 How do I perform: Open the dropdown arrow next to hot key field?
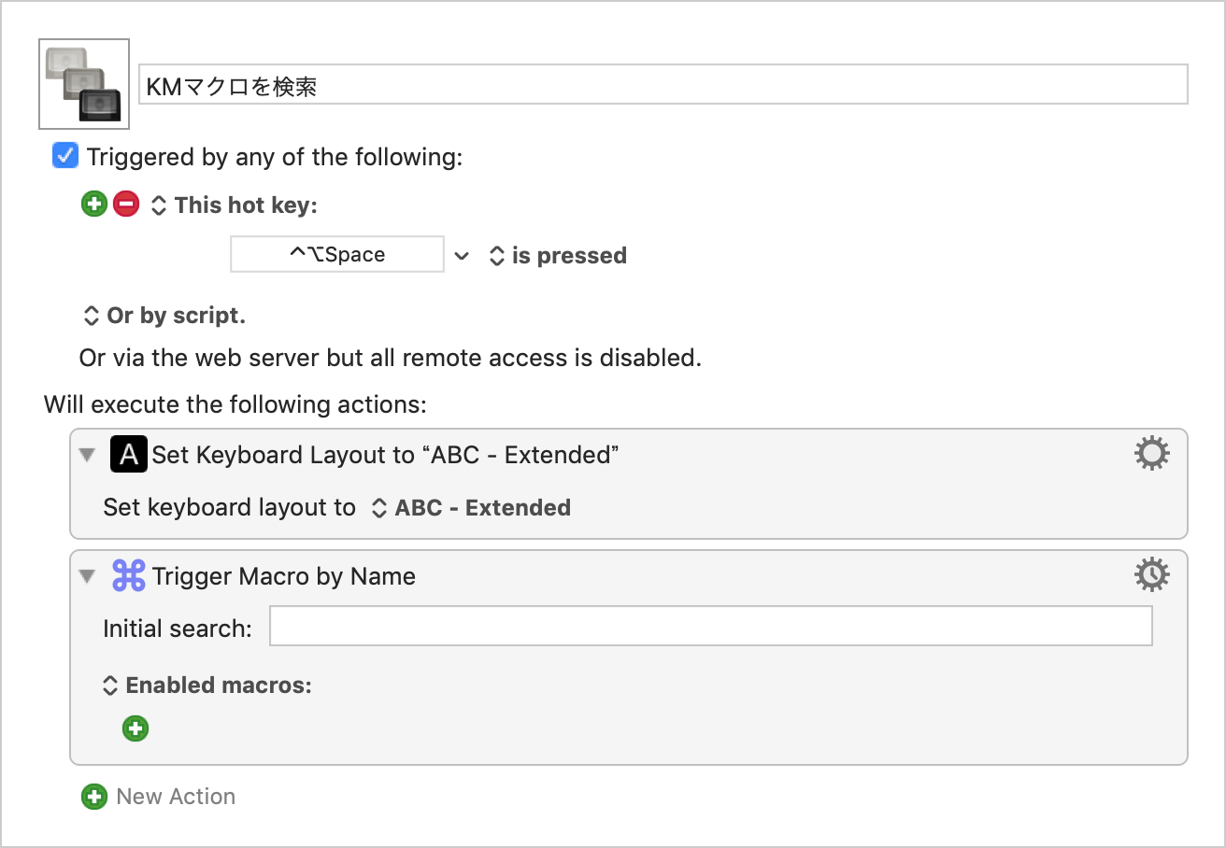click(462, 255)
